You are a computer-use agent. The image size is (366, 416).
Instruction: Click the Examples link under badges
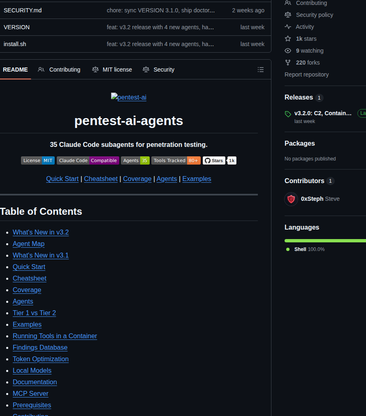point(197,179)
